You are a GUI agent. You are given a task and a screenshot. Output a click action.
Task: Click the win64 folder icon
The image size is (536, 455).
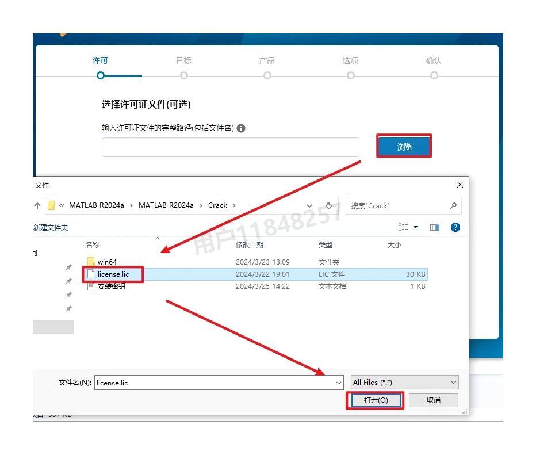pos(91,262)
